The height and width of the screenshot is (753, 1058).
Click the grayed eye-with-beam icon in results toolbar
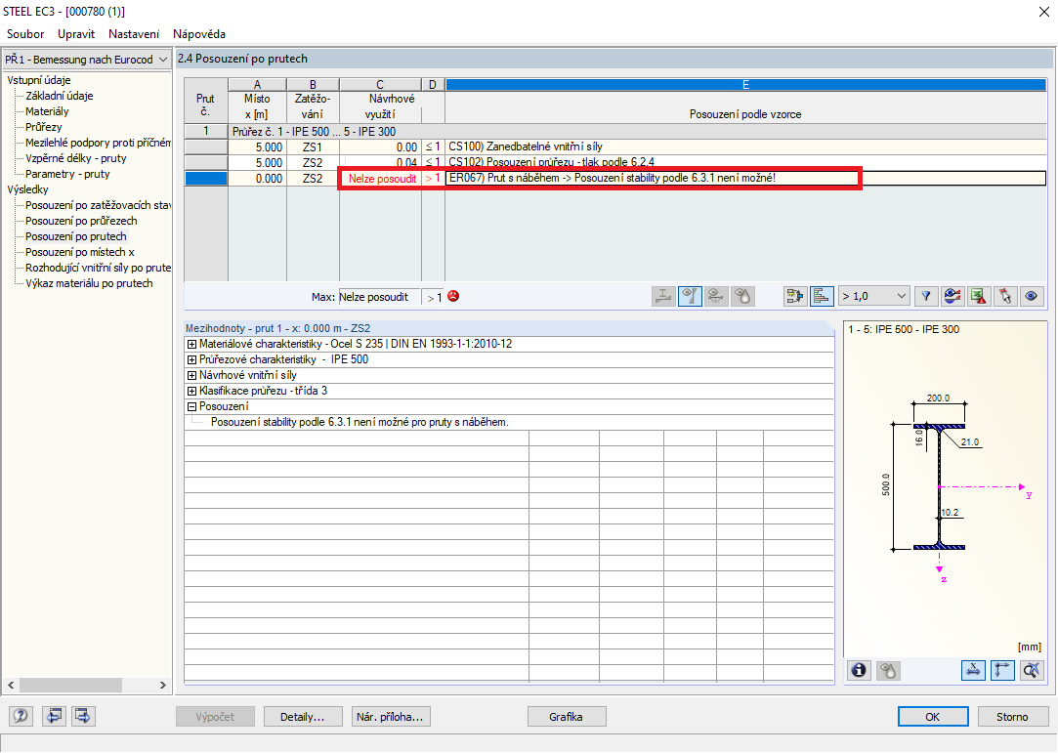[717, 296]
